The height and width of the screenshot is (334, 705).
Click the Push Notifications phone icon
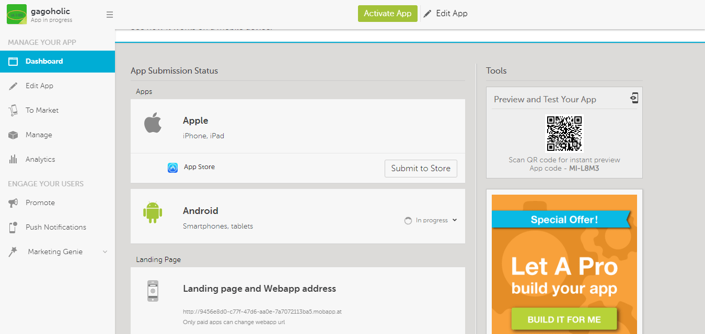(x=13, y=228)
